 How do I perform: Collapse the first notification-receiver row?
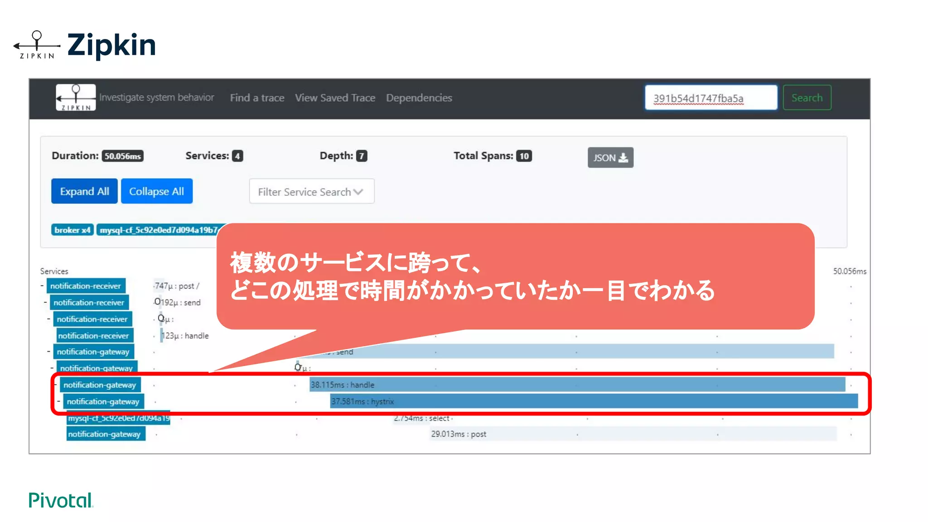tap(42, 285)
